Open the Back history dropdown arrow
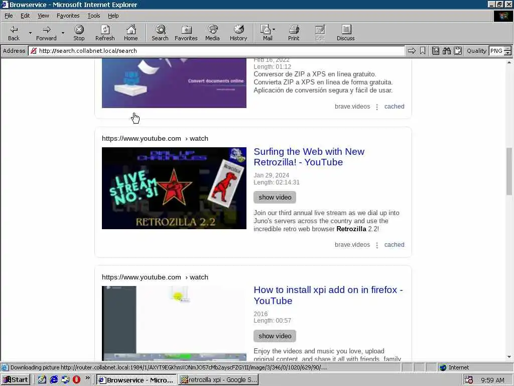Viewport: 514px width, 386px height. [30, 33]
